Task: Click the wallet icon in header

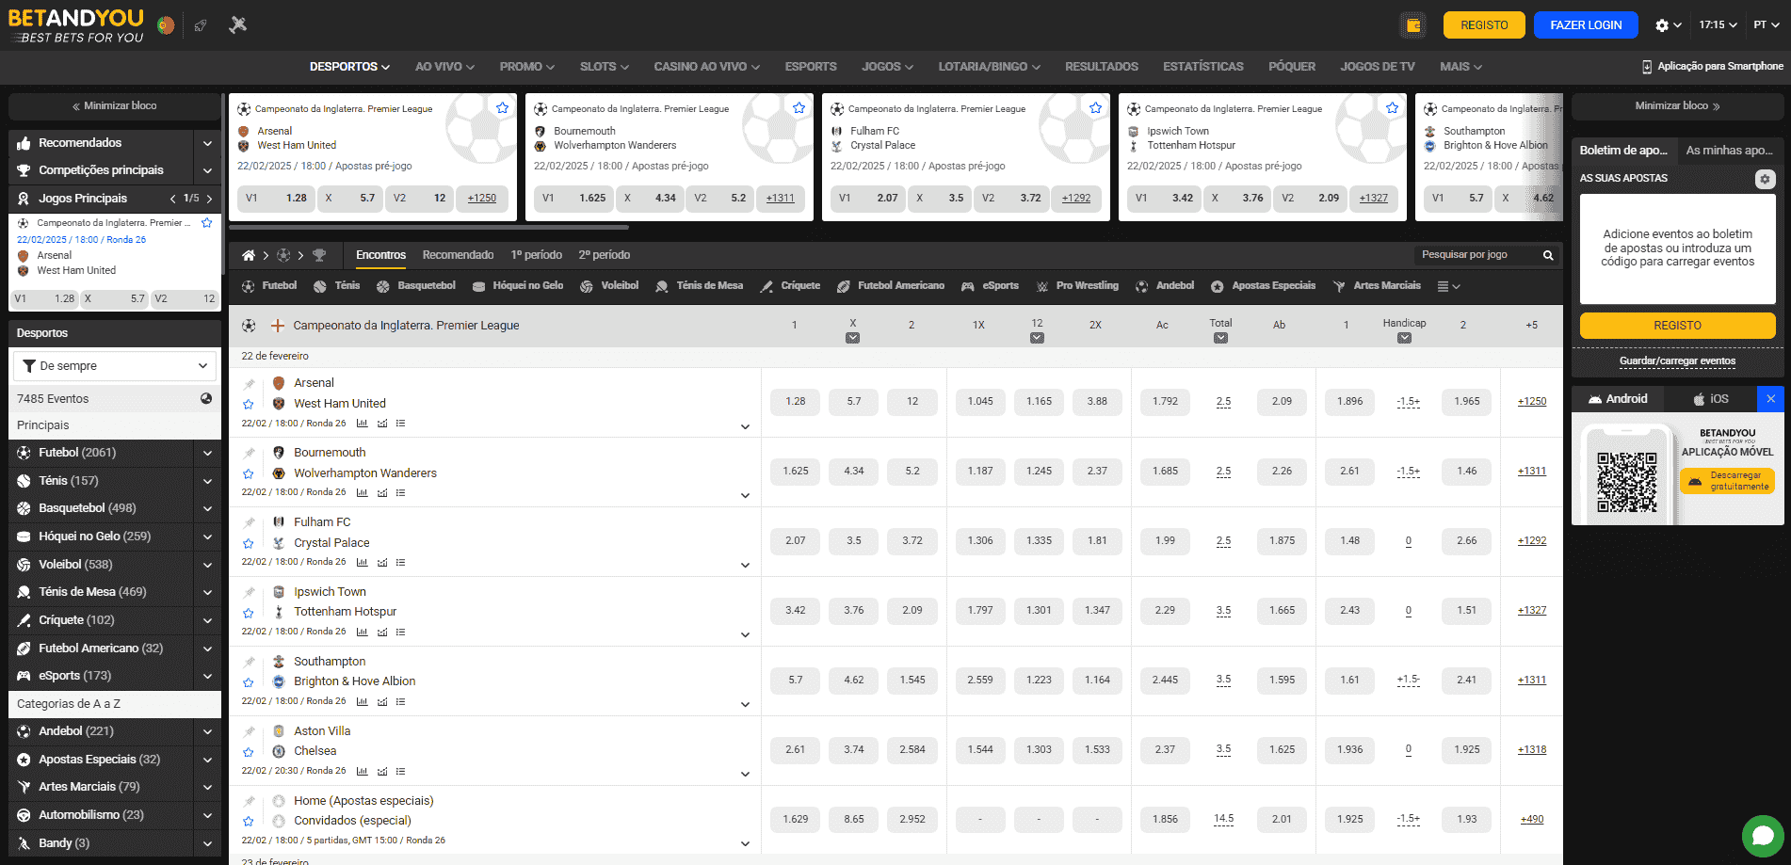Action: pyautogui.click(x=1412, y=25)
